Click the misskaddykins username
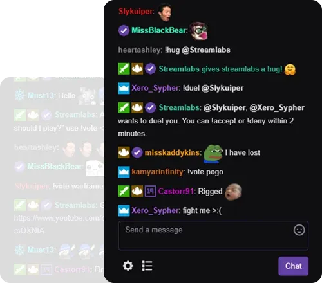The image size is (322, 283). tap(172, 152)
